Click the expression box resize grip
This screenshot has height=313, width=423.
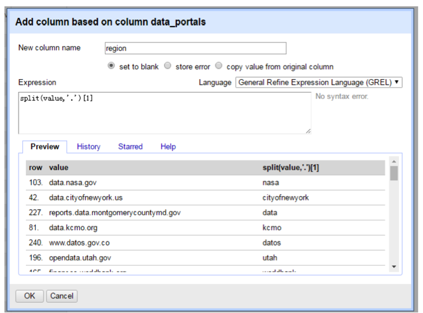pos(308,131)
